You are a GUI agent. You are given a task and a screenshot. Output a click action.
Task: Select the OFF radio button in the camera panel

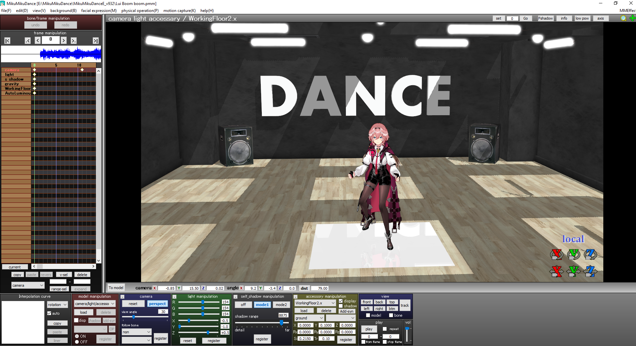coord(77,342)
